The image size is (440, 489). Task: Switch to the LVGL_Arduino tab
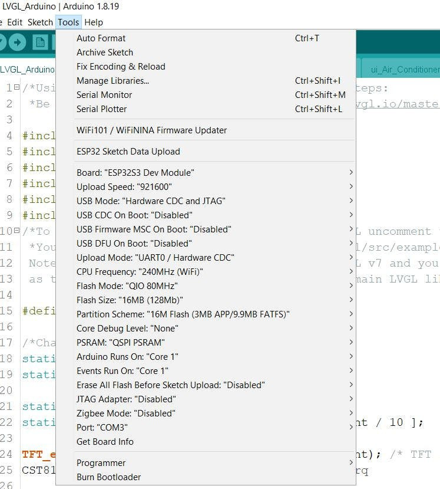pos(27,69)
